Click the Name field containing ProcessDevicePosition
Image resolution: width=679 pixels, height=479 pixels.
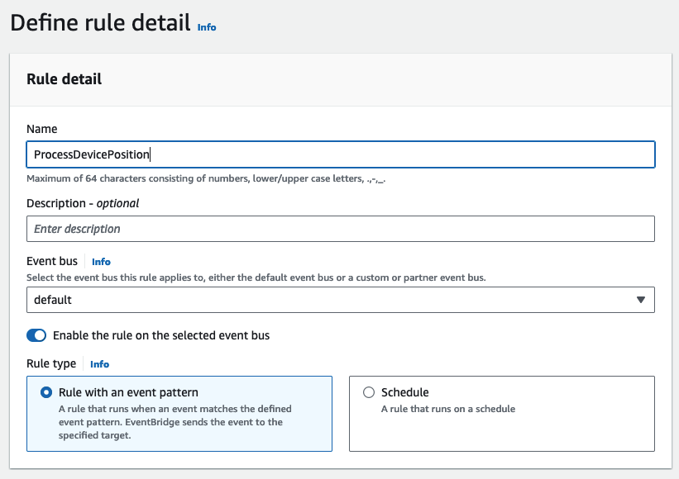[340, 154]
